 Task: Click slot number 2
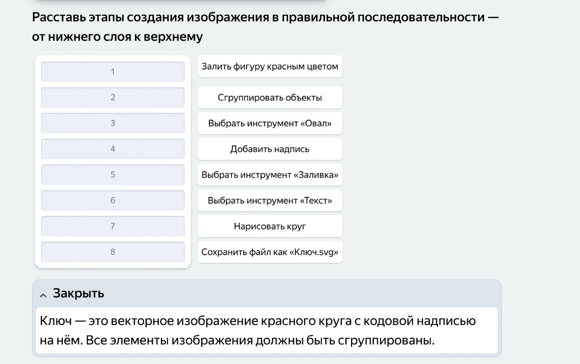113,97
